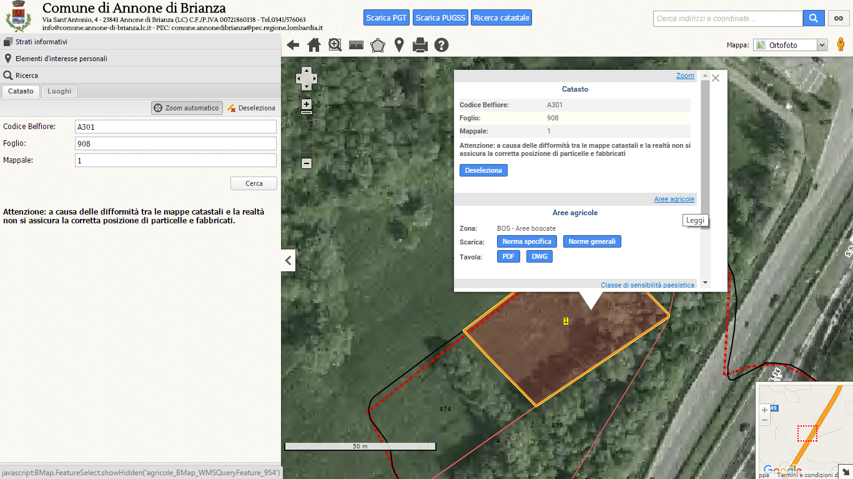Viewport: 853px width, 479px height.
Task: Click parcel label 874 on the map
Action: 445,409
